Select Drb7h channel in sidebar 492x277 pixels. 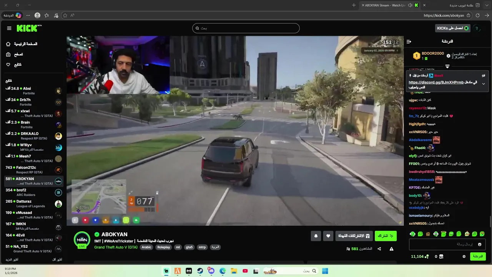tap(34, 102)
